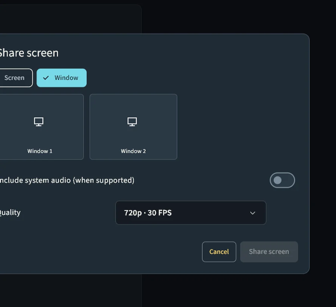Click the toggle knob for system audio
The image size is (336, 307).
pyautogui.click(x=277, y=180)
